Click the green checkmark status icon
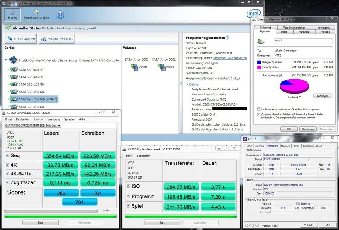 click(x=8, y=28)
